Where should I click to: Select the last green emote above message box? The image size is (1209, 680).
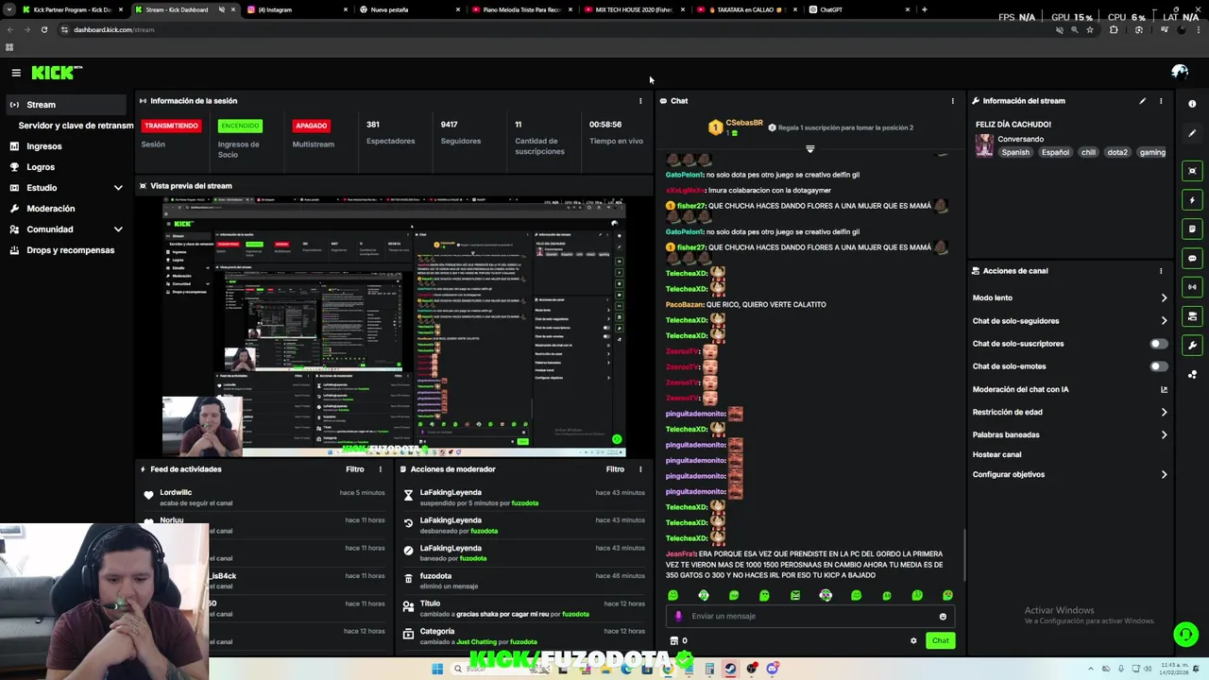click(x=947, y=595)
